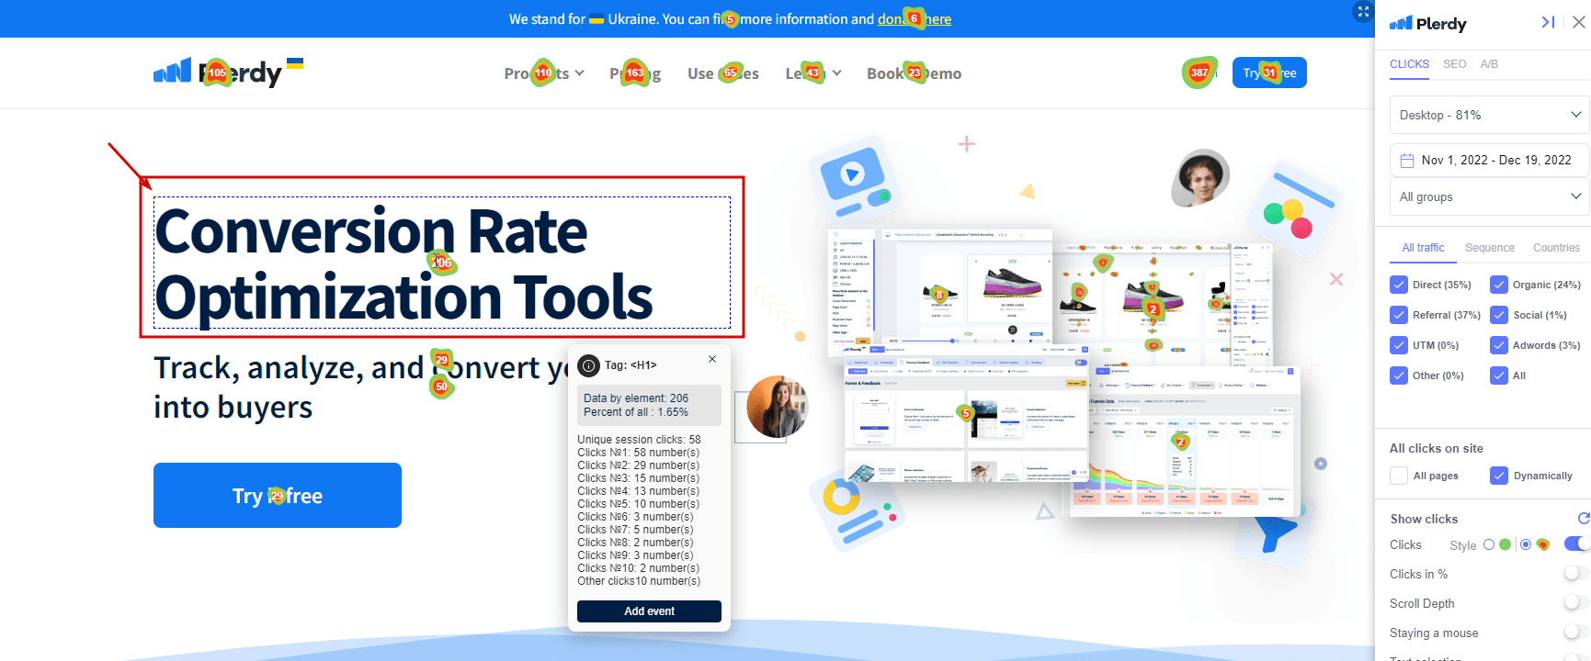Uncheck the All traffic checkbox
The width and height of the screenshot is (1591, 661).
pos(1499,375)
